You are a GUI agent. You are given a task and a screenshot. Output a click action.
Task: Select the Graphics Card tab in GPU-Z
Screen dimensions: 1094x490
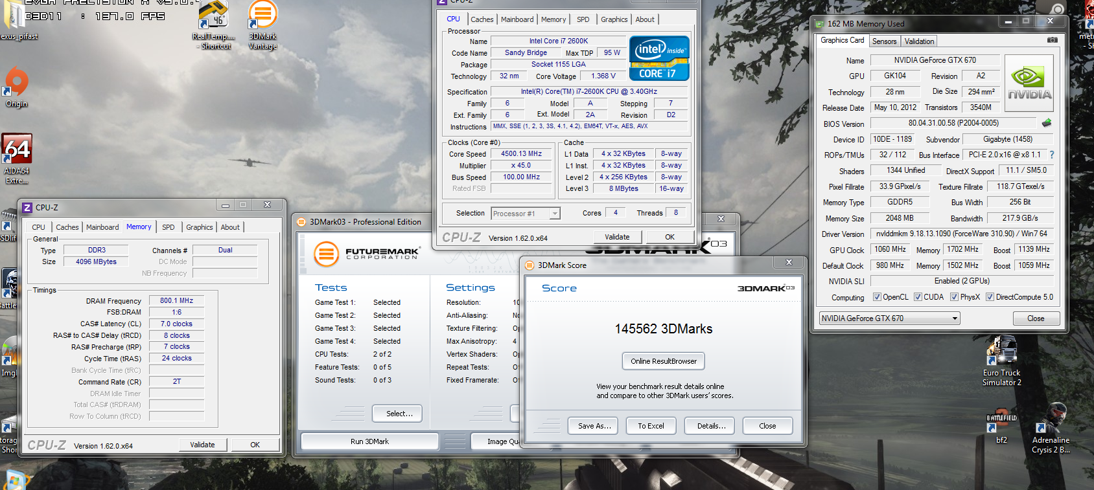(x=842, y=40)
